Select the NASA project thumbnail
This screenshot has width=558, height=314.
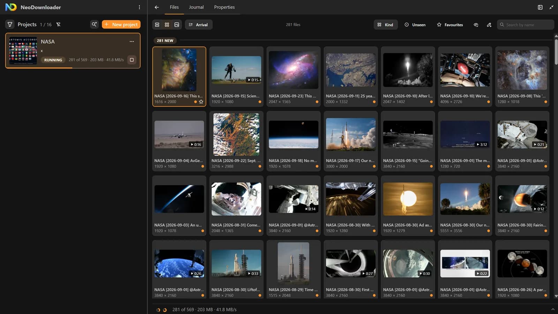[23, 51]
